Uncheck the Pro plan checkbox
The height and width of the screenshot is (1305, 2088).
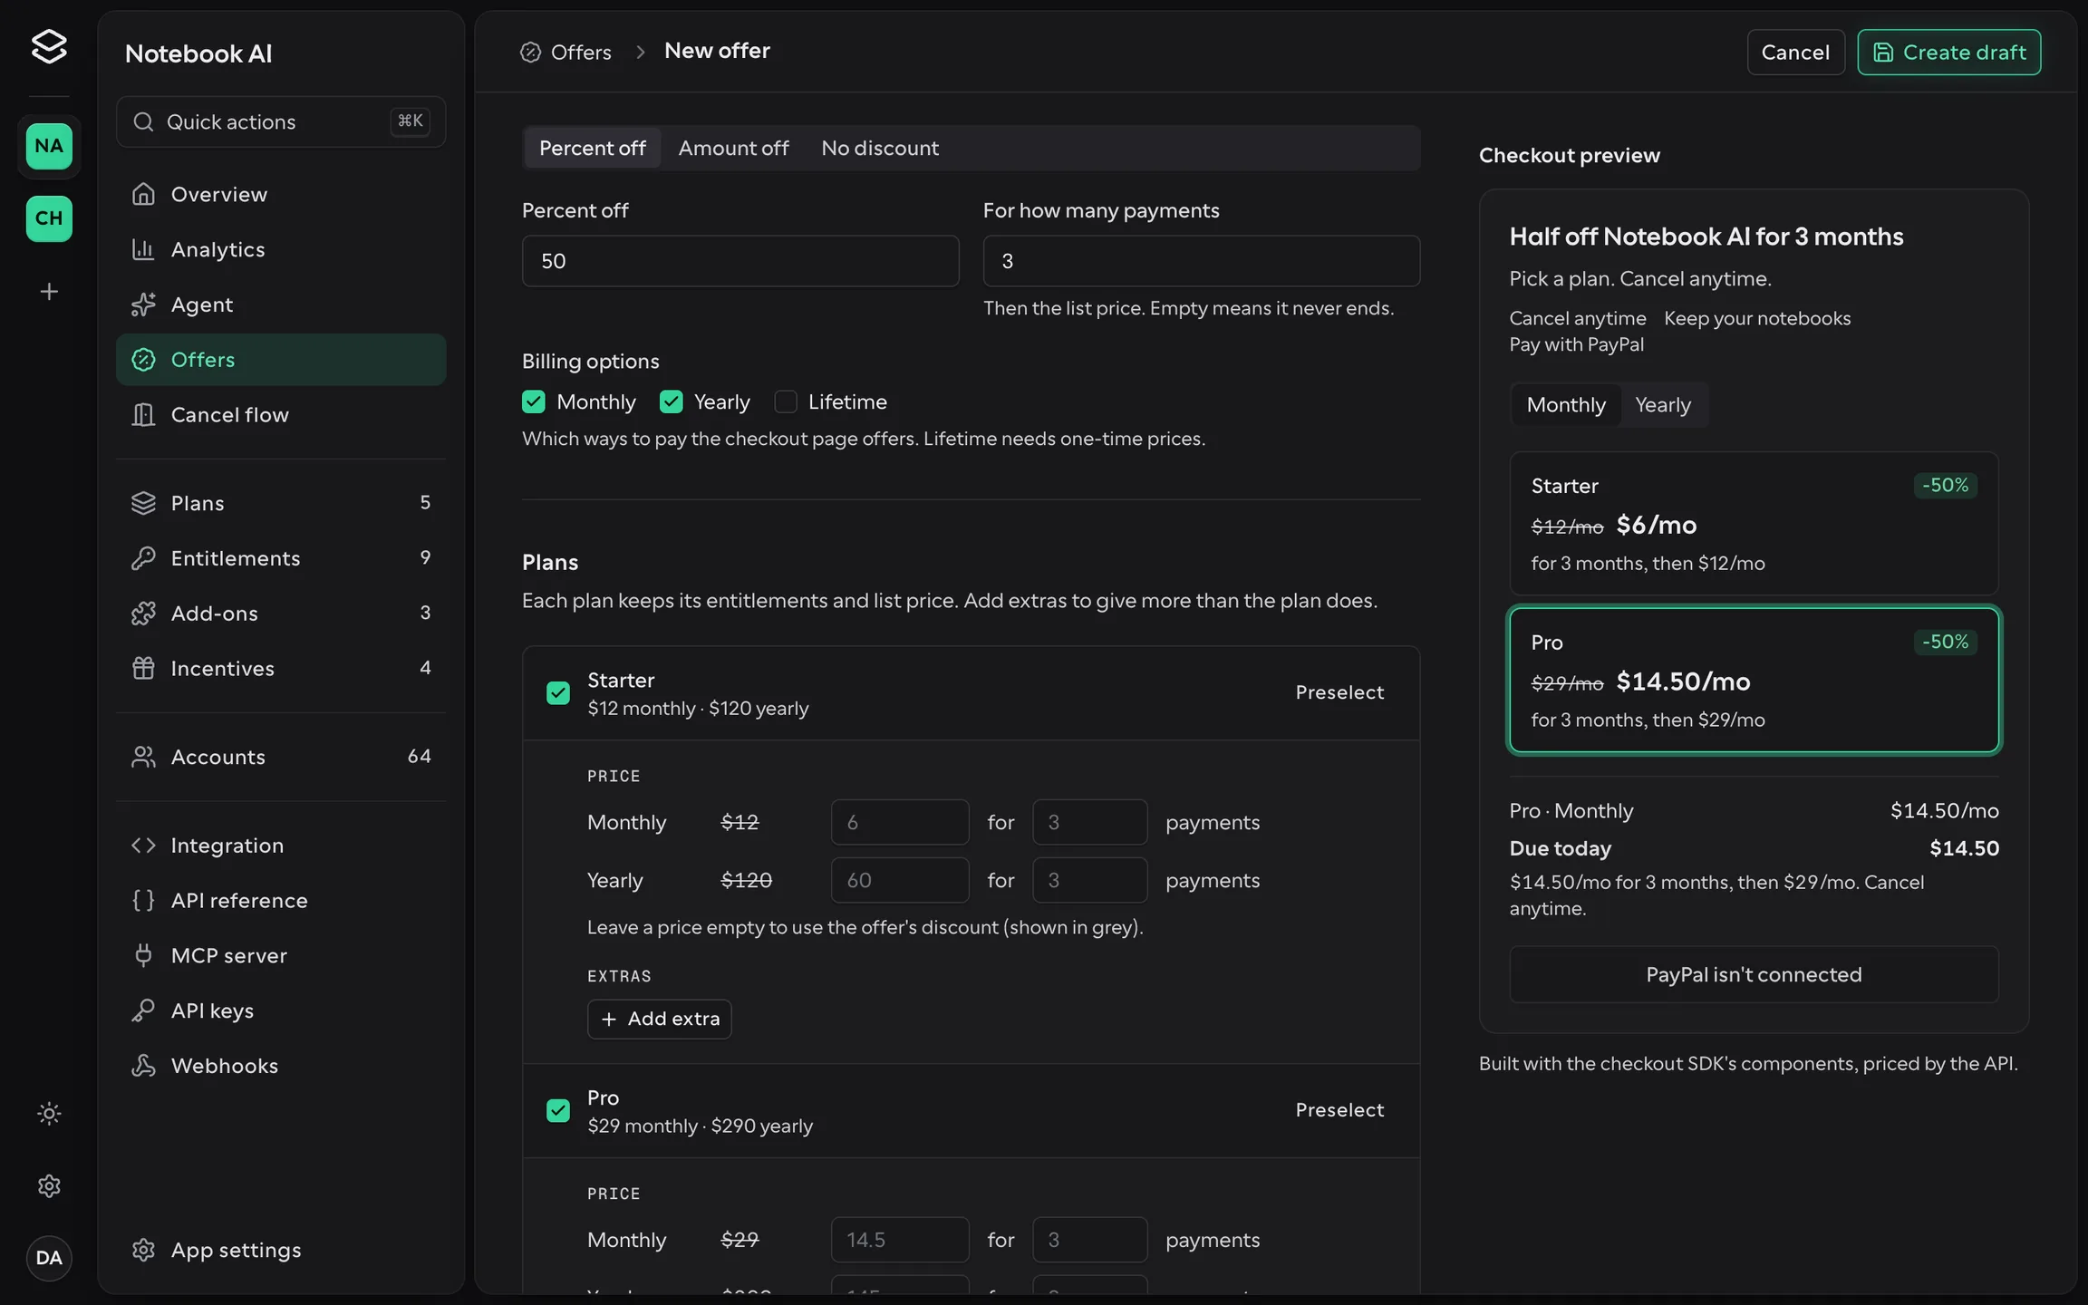point(558,1111)
